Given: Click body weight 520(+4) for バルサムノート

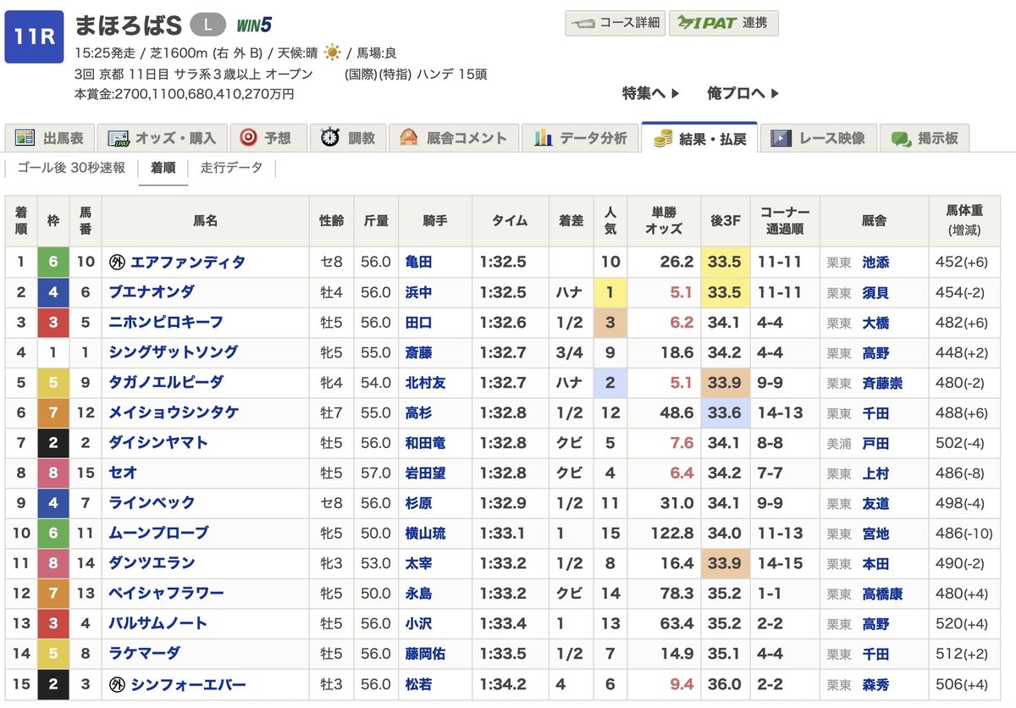Looking at the screenshot, I should click(x=964, y=623).
